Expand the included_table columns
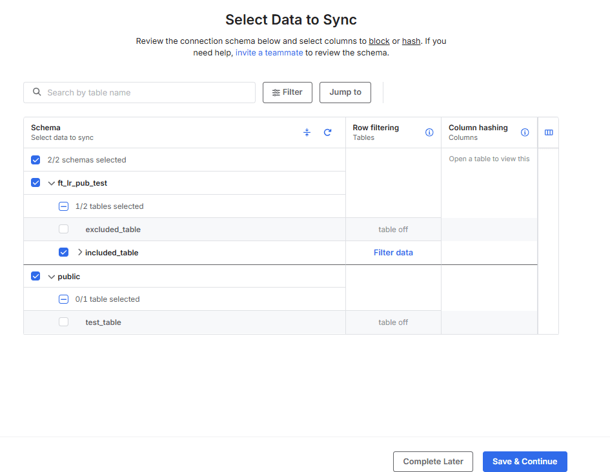Viewport: 610px width, 472px height. pos(80,253)
